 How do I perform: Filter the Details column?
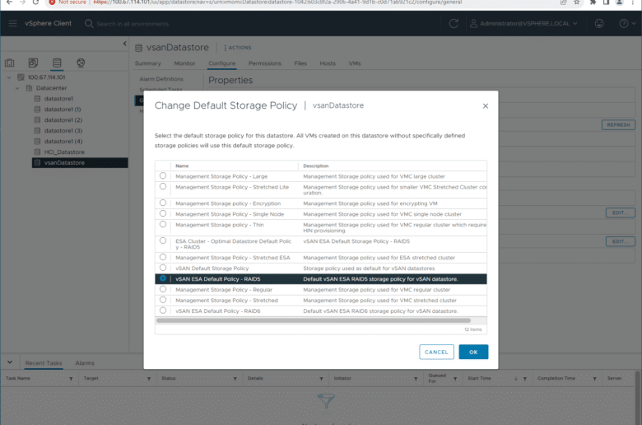[321, 379]
